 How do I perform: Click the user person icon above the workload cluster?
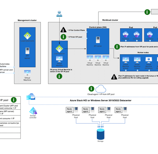click(x=59, y=14)
